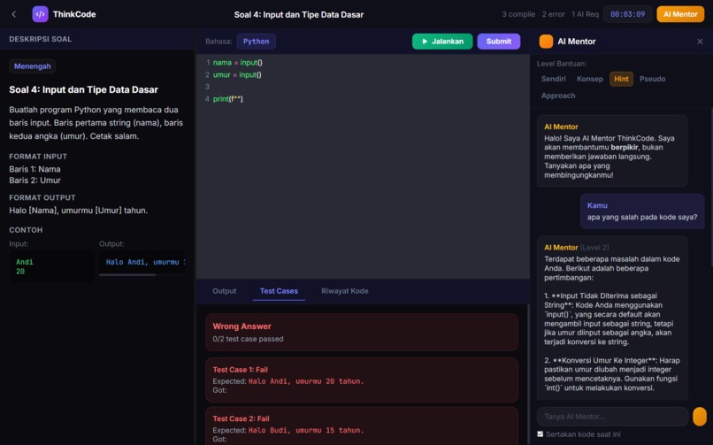Click the ThinkCode logo icon
Screen dimensions: 713x445
click(40, 14)
